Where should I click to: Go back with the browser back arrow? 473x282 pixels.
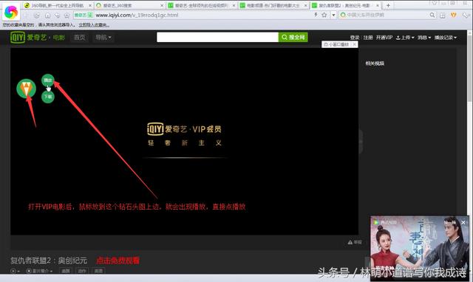(x=27, y=15)
